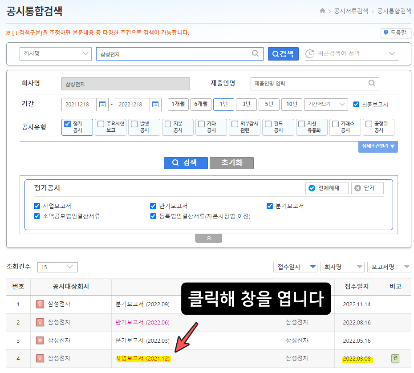
Task: Close the 정기공시 panel with 닫기
Action: coord(367,188)
